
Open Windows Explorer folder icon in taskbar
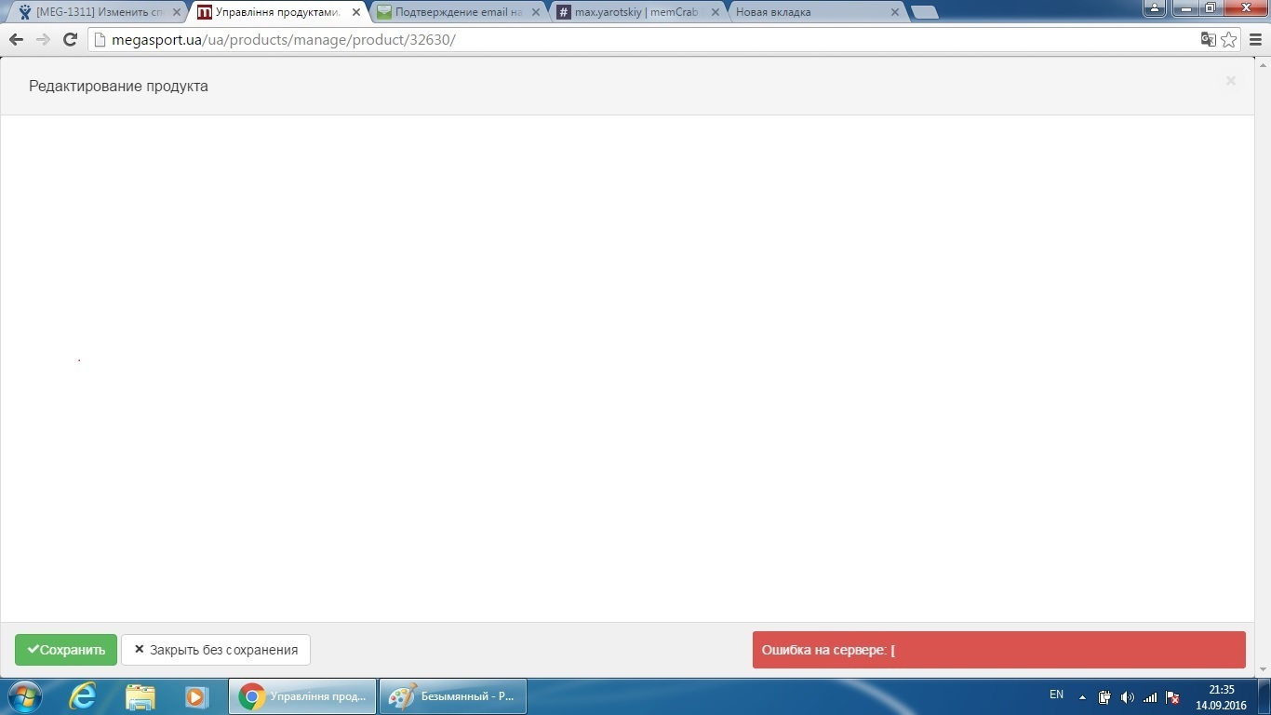click(140, 696)
